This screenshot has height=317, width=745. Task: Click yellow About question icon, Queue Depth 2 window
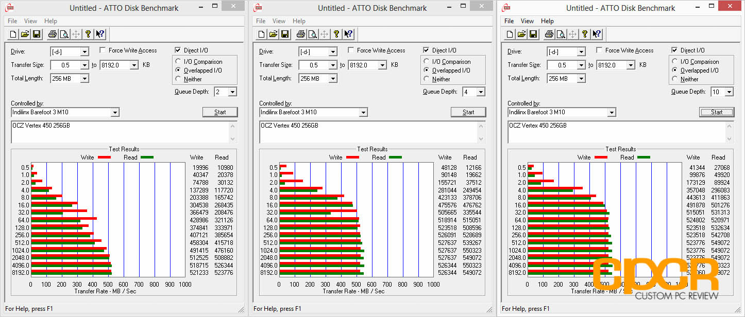(x=88, y=34)
